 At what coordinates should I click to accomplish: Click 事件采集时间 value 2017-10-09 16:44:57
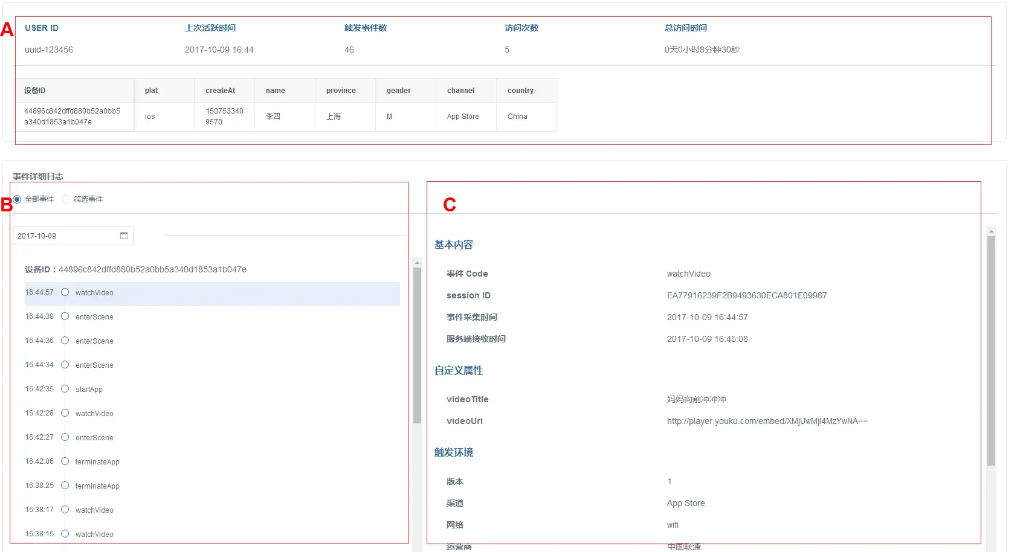[708, 317]
